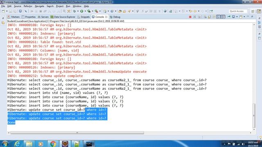Open the Search menu
The image size is (262, 147).
tap(50, 6)
